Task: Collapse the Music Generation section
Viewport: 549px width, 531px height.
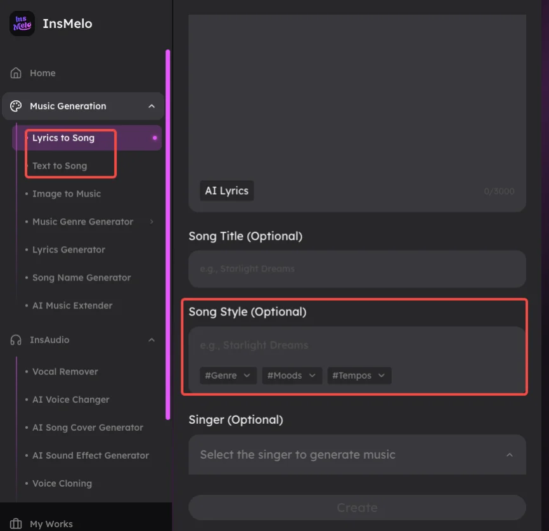Action: 152,105
